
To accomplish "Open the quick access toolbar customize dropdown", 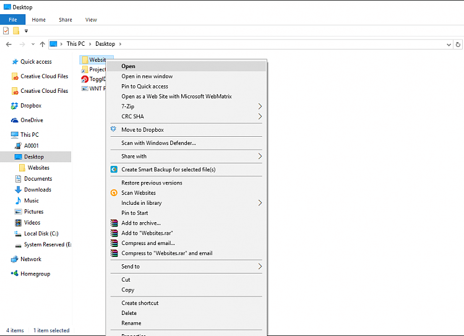I will click(27, 31).
